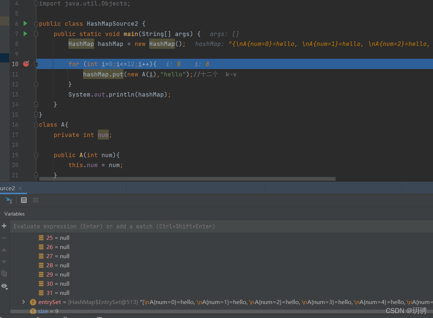Add a new watch with plus icon
This screenshot has width=433, height=318.
(x=4, y=226)
